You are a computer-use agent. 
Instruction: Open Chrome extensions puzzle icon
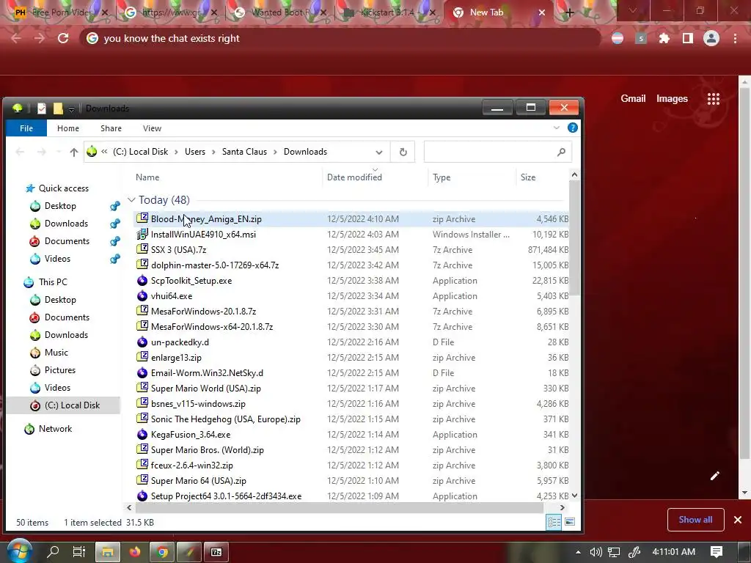click(664, 38)
